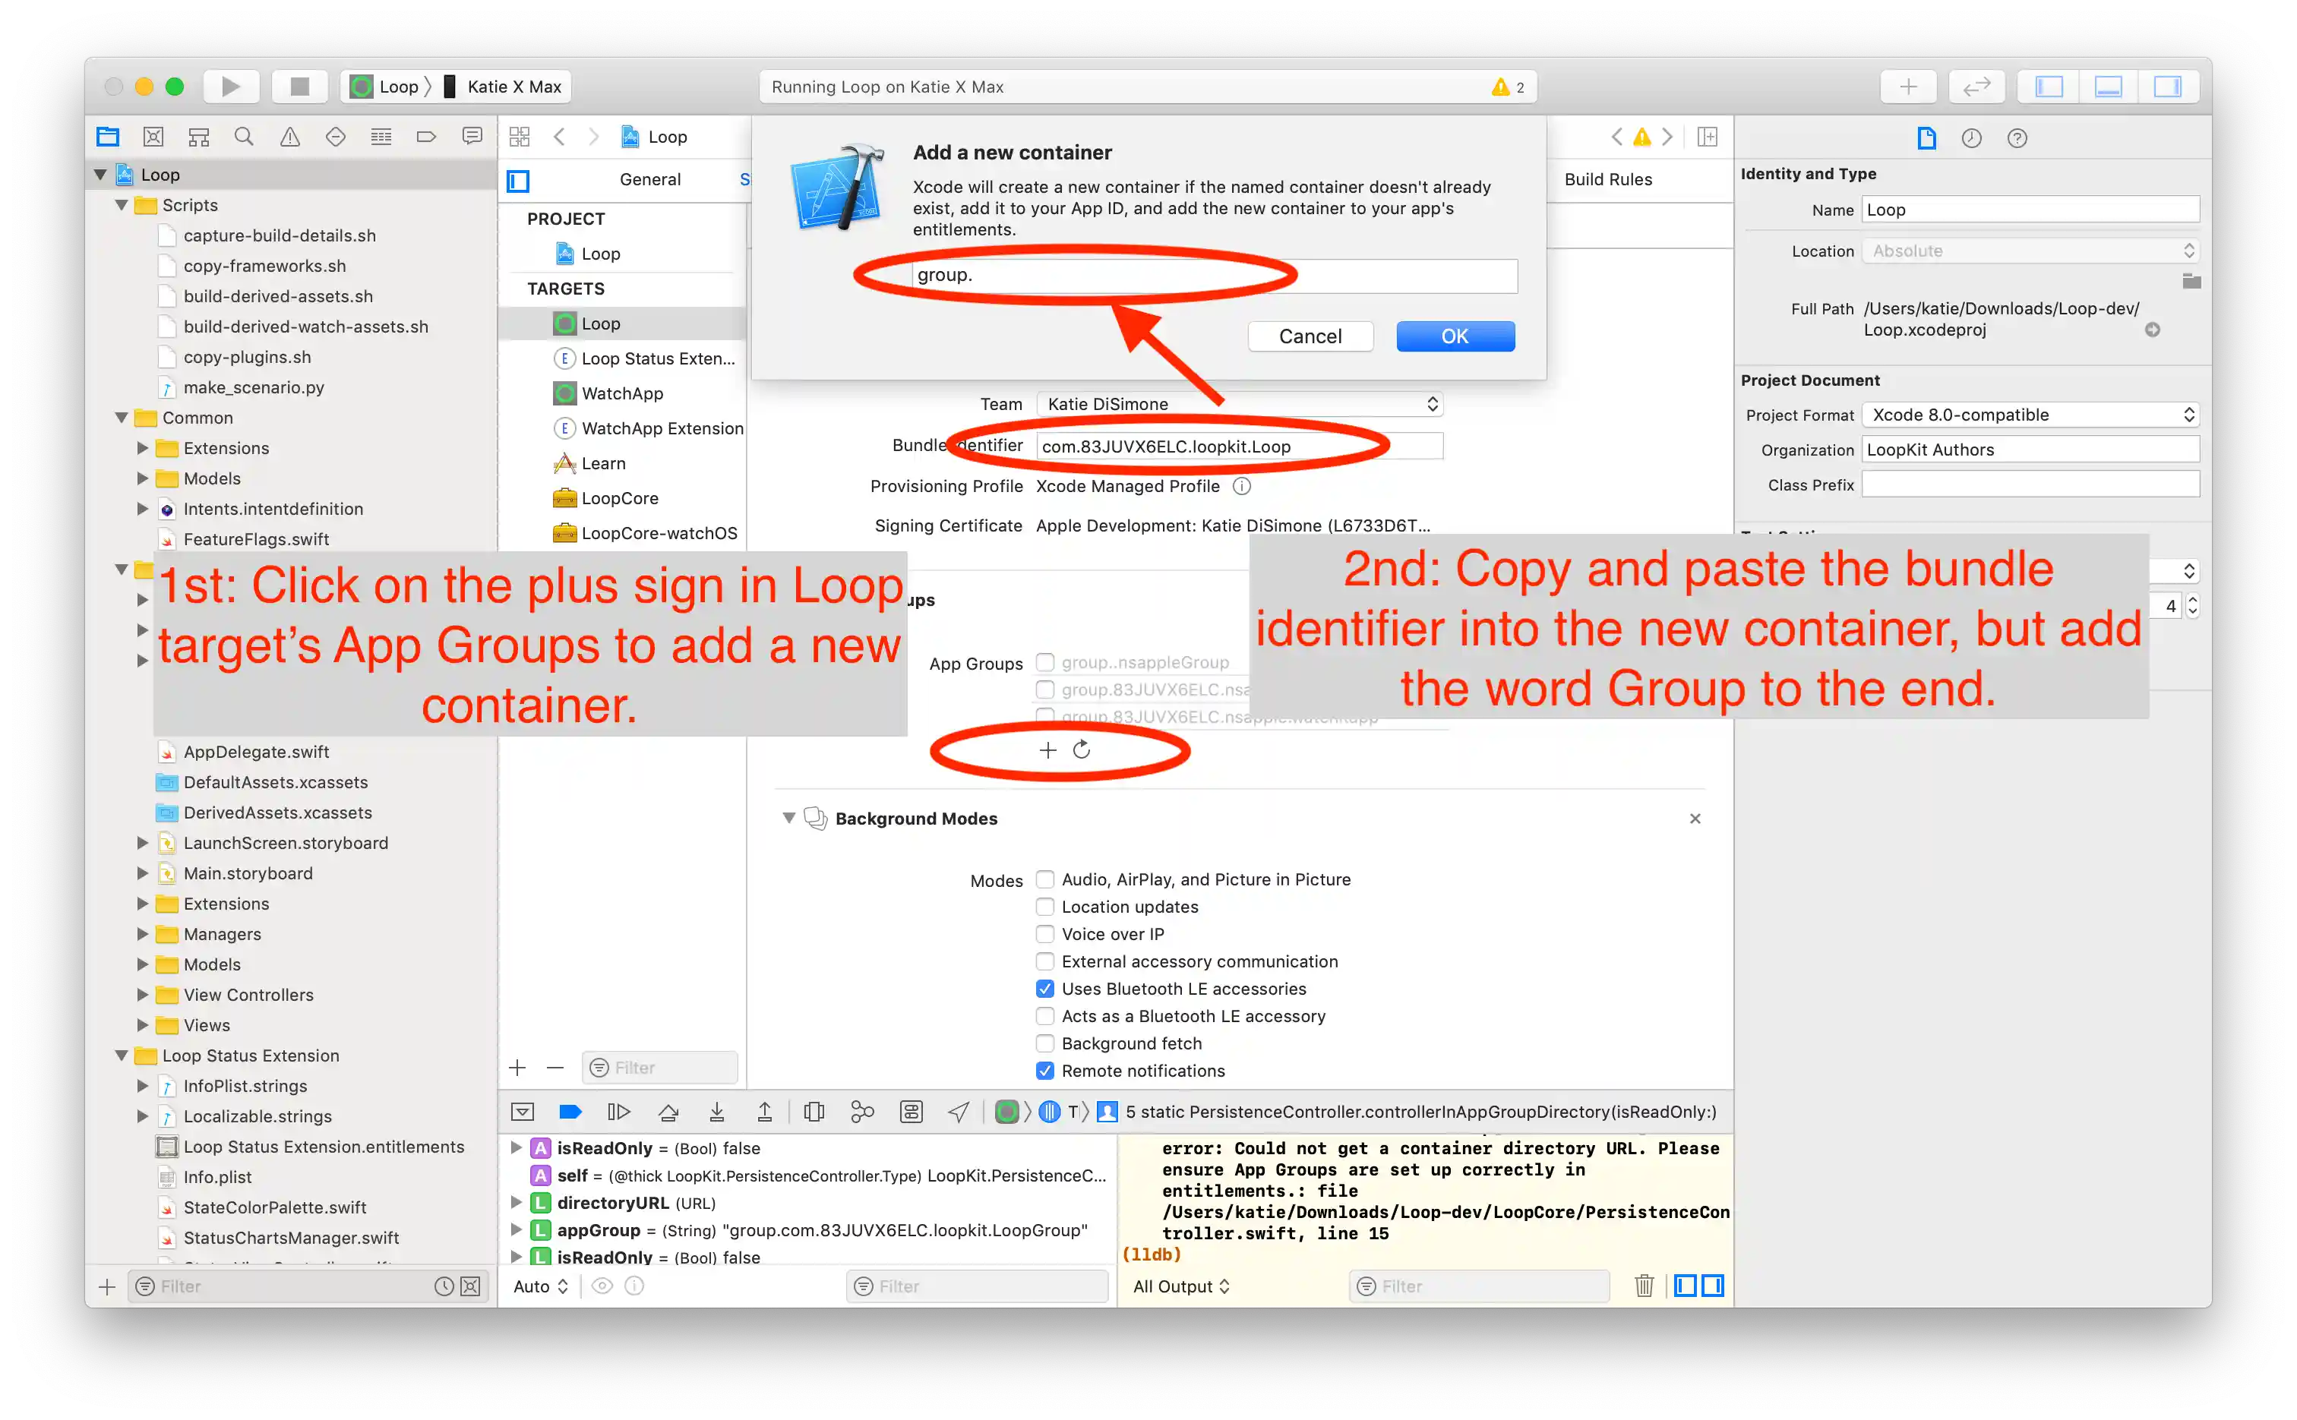The image size is (2297, 1420).
Task: Open the Find navigator magnifying glass
Action: coord(243,137)
